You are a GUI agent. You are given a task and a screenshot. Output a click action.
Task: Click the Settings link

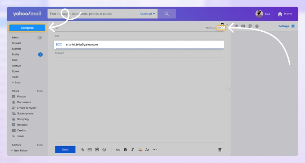283,26
